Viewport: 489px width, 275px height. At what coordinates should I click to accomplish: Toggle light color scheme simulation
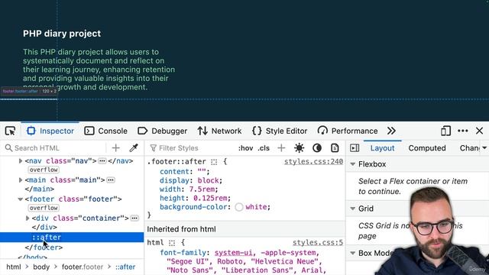[299, 147]
